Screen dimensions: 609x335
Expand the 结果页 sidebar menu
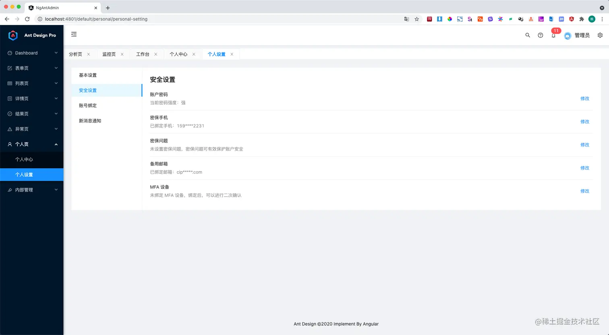(x=32, y=114)
